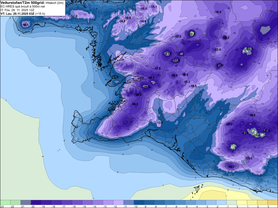Click the dark purple legend swatch above -20
This screenshot has width=278, height=208.
pyautogui.click(x=36, y=202)
